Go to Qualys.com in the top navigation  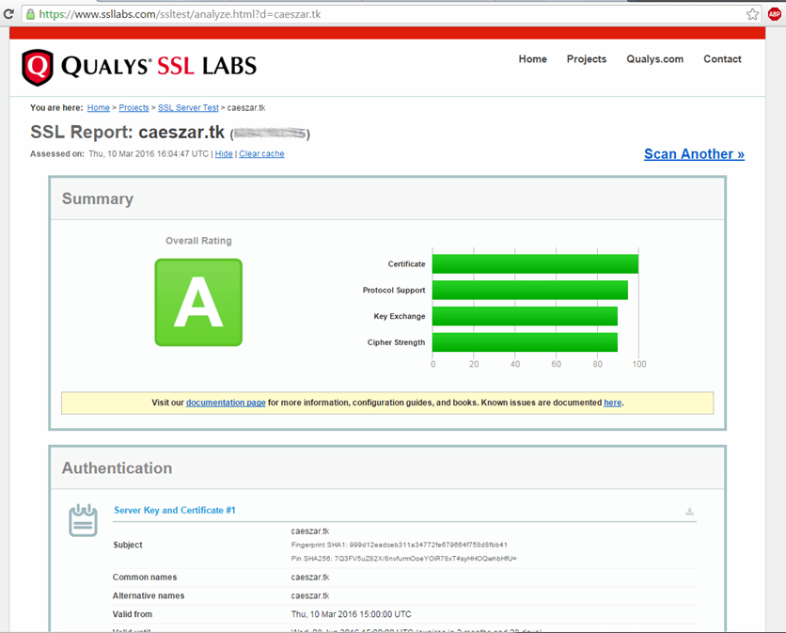654,59
